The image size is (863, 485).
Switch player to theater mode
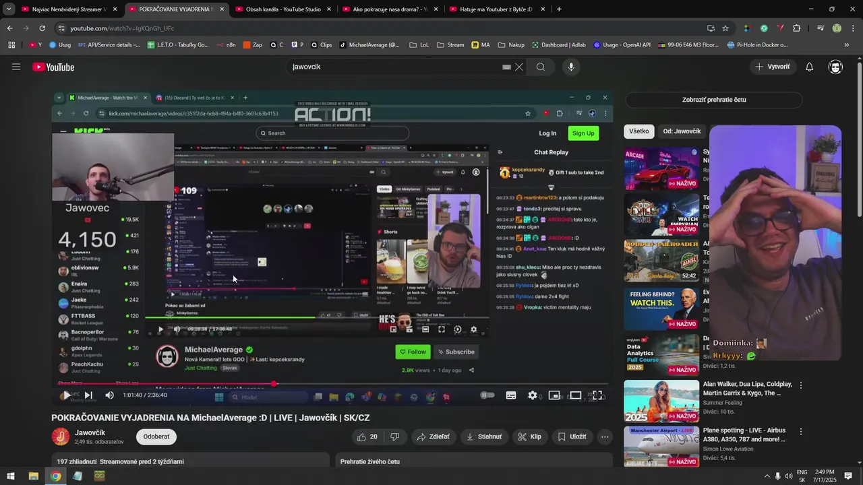coord(576,395)
